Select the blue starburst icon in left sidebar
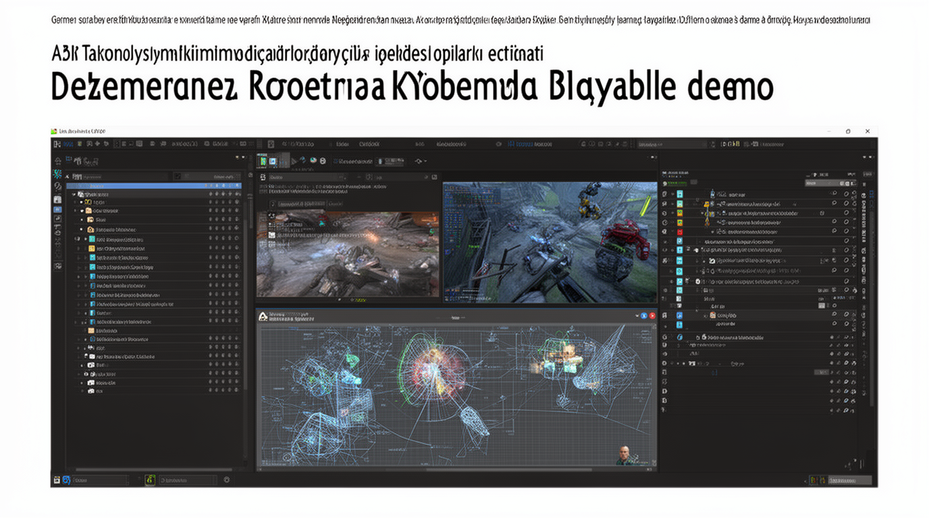The image size is (929, 518). (57, 174)
